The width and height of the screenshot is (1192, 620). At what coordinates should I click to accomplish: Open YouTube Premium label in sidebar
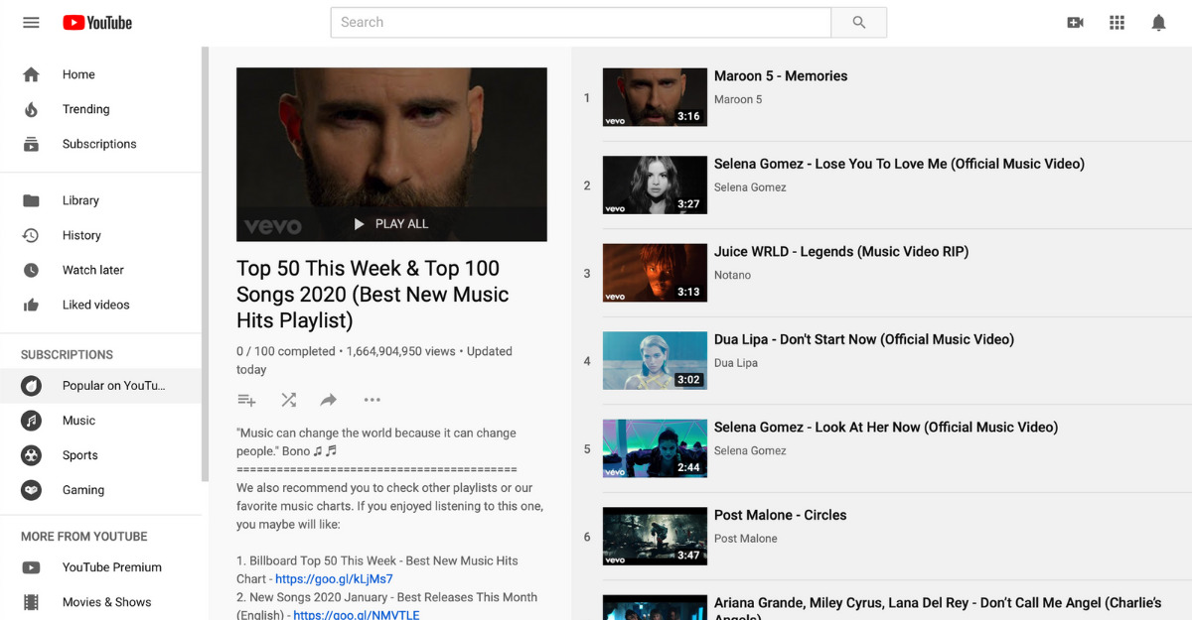(x=112, y=567)
